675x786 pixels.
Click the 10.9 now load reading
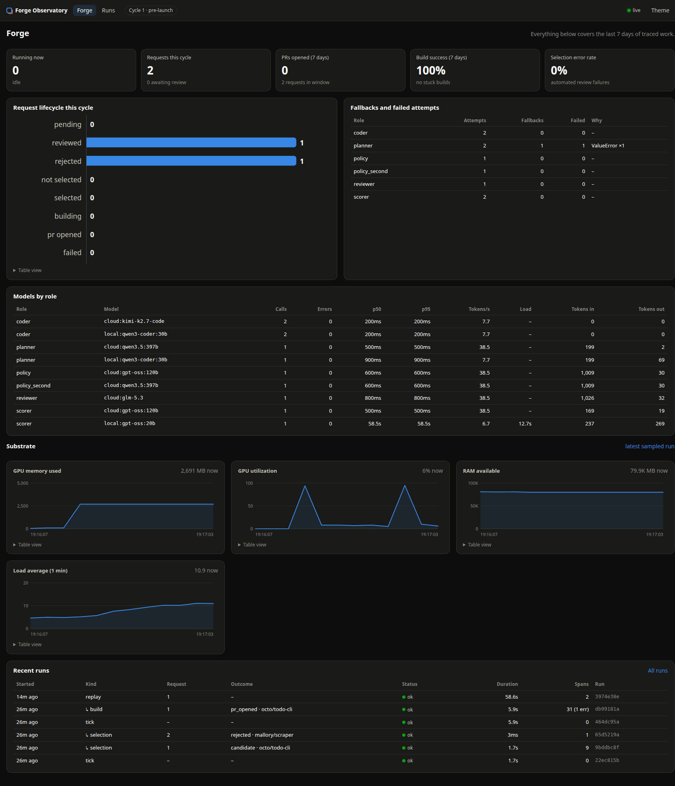click(x=206, y=570)
